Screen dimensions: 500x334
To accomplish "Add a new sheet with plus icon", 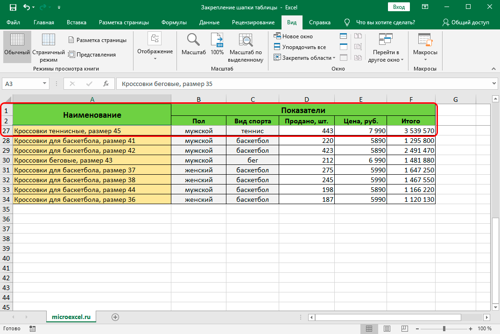I will 115,317.
